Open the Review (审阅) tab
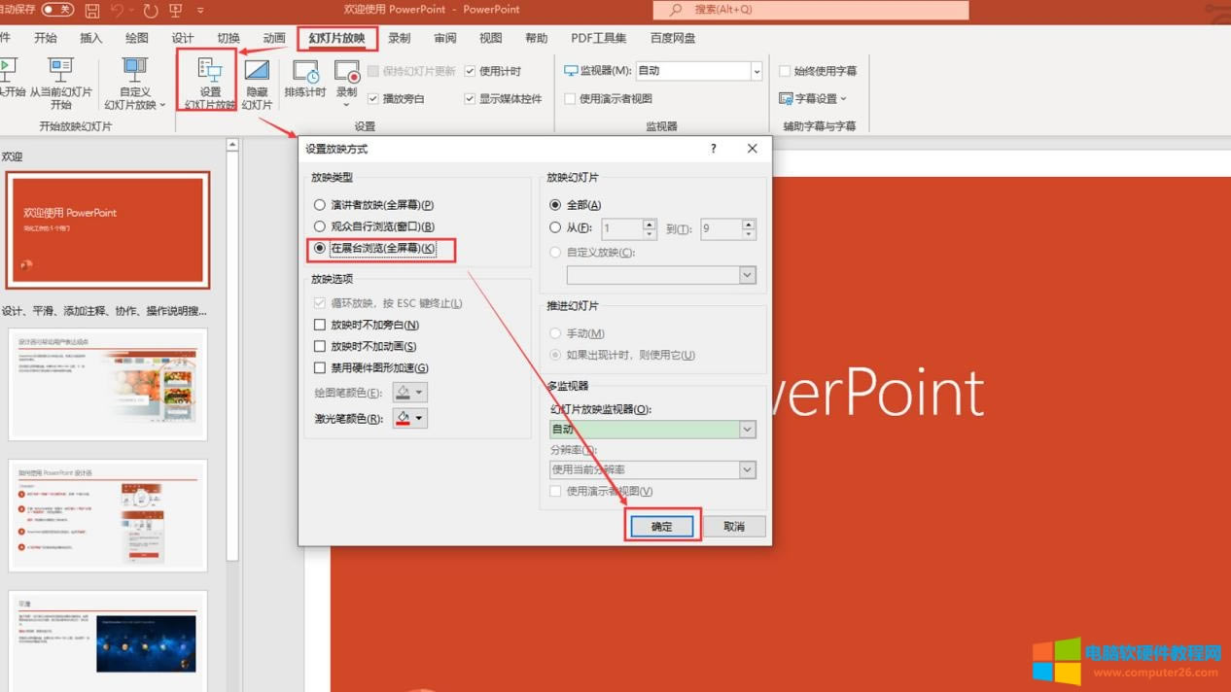 pos(444,38)
